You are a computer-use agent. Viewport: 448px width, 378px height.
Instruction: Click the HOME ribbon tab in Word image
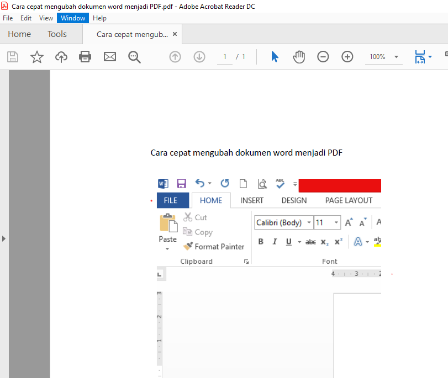point(211,200)
